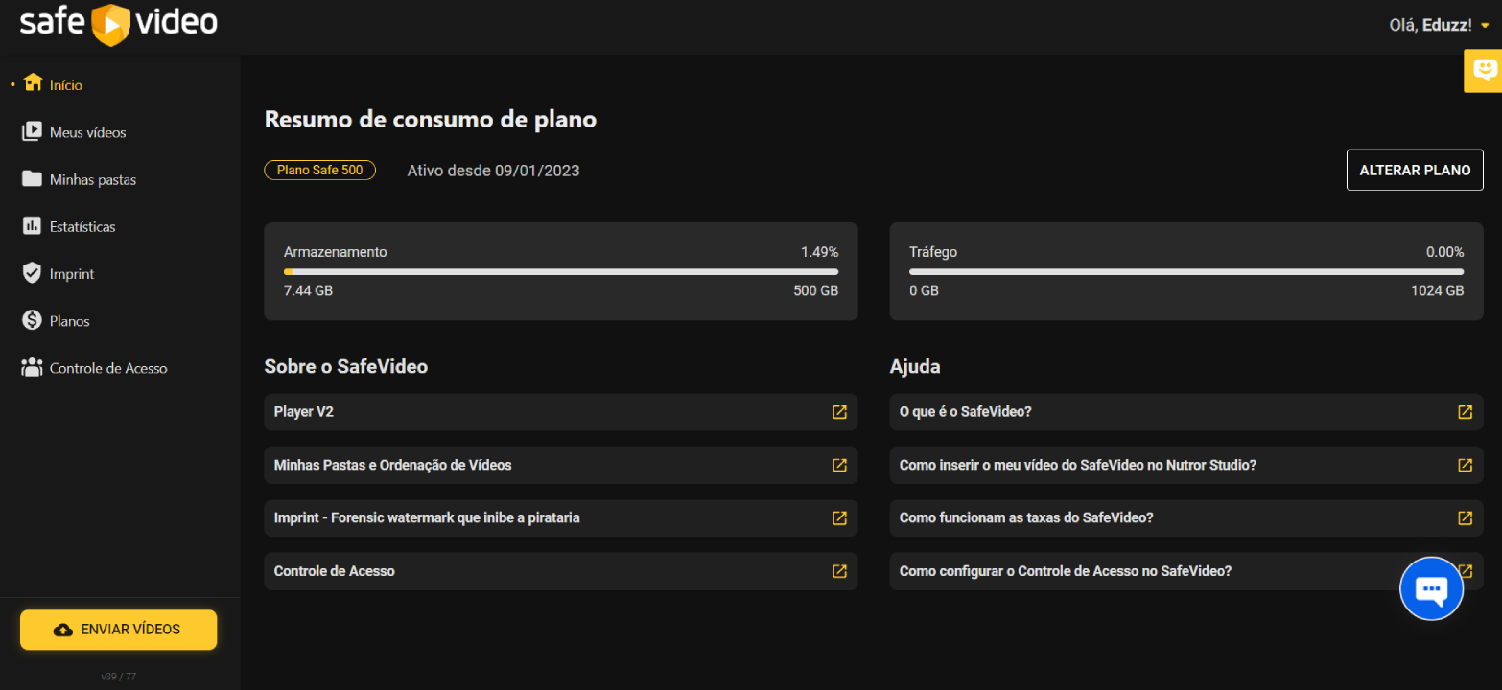Open the yellow feedback smiley widget

(1484, 70)
